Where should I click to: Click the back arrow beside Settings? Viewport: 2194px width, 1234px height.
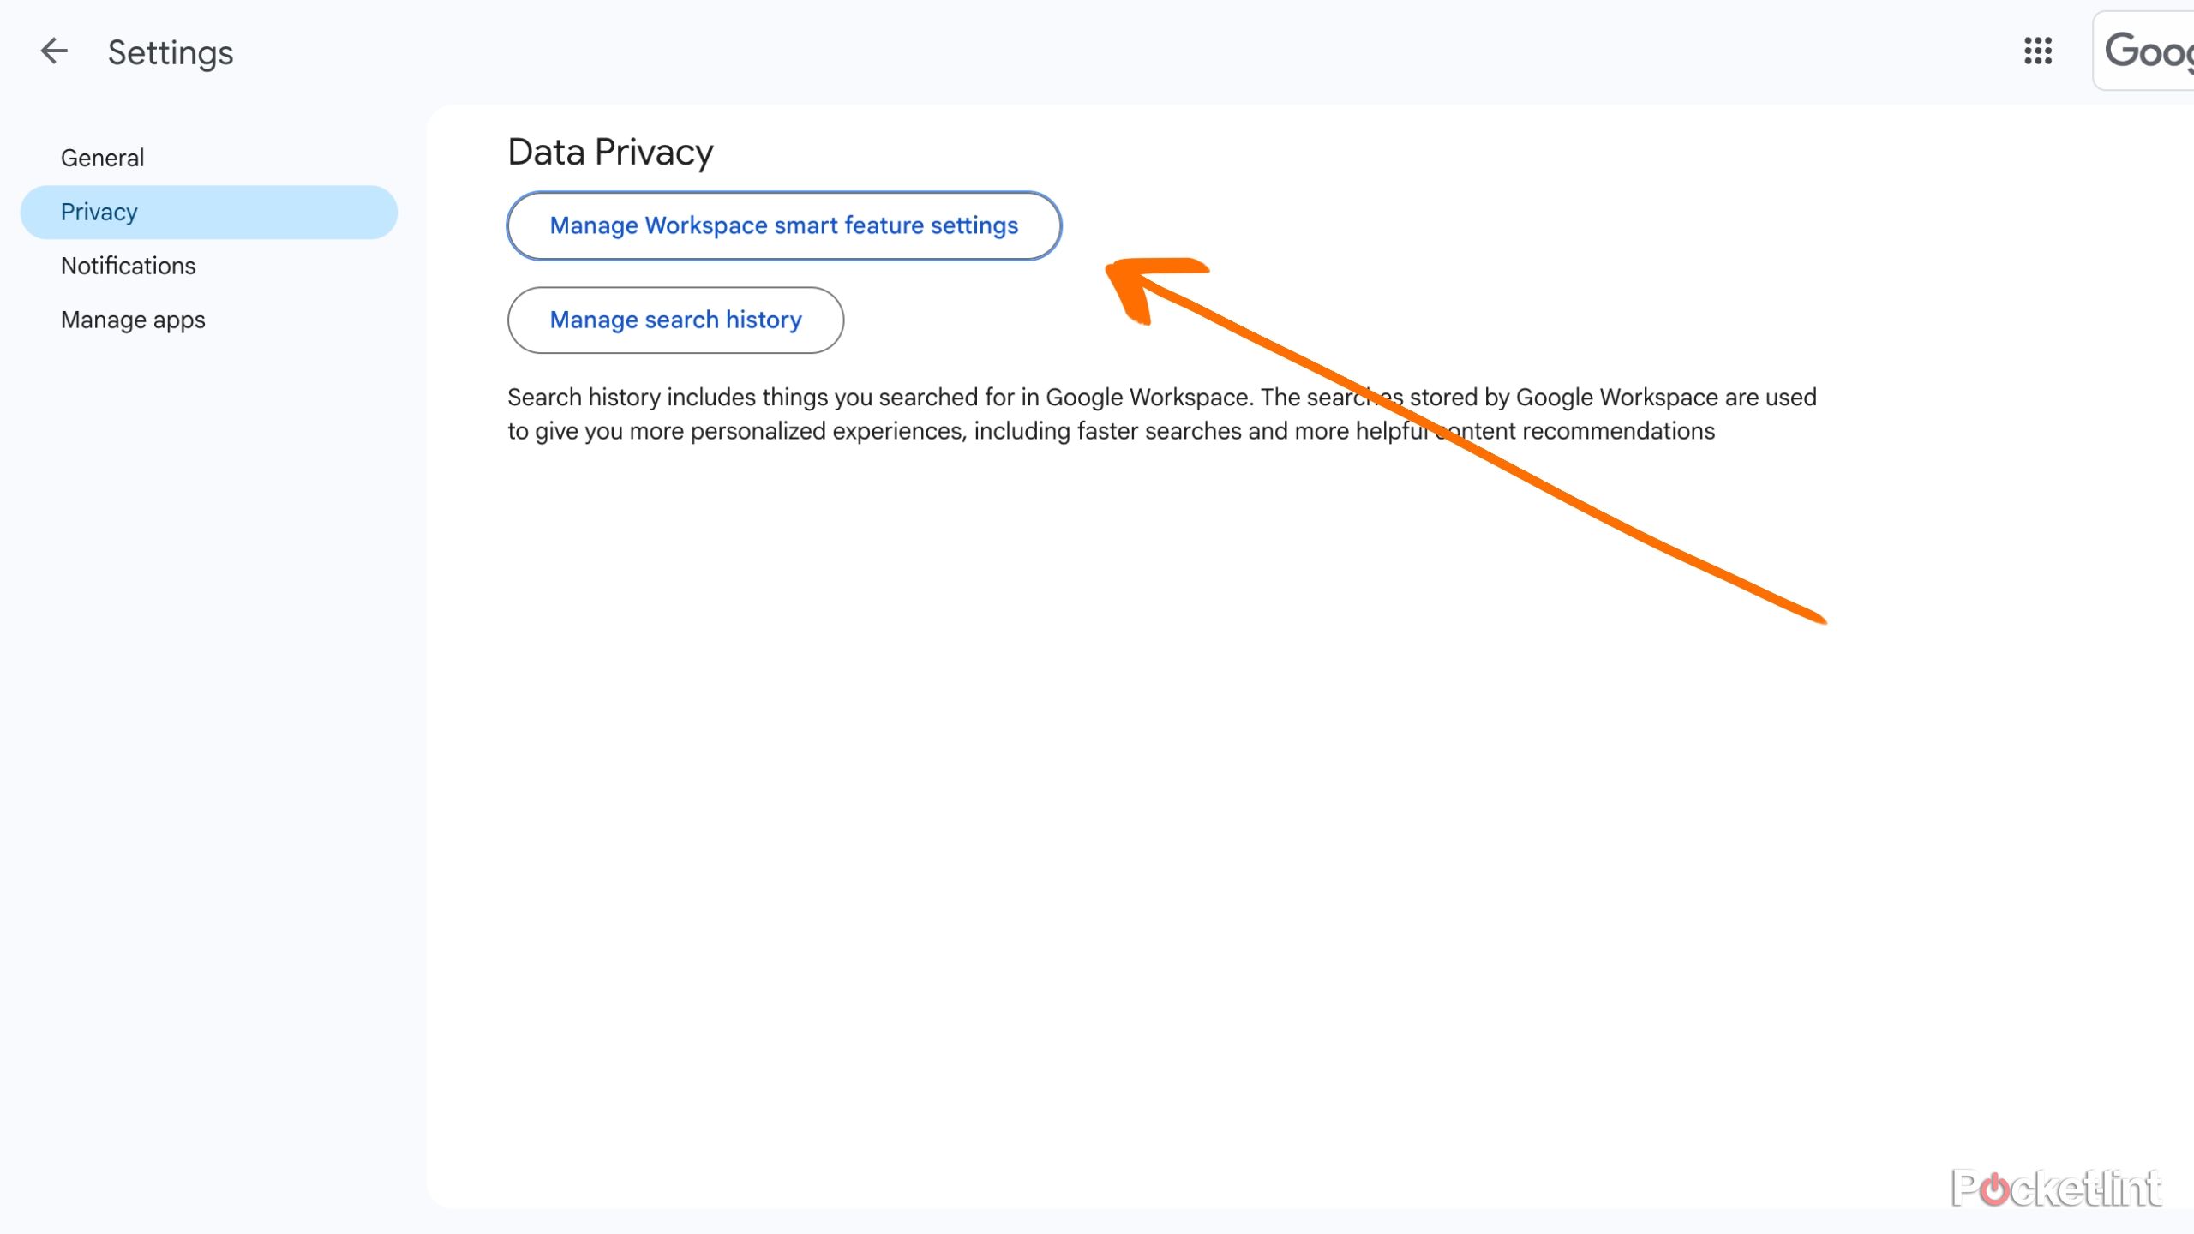54,51
